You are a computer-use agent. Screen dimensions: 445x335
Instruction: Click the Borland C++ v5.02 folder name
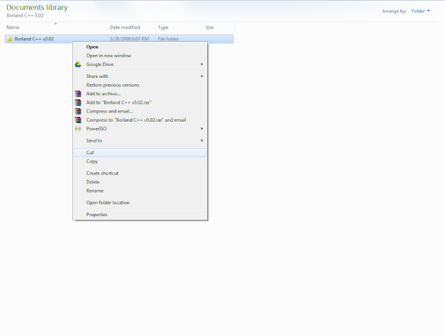[x=34, y=39]
